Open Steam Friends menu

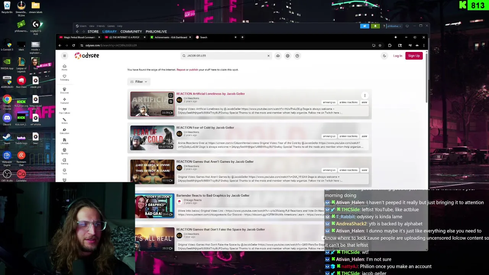pos(100,26)
